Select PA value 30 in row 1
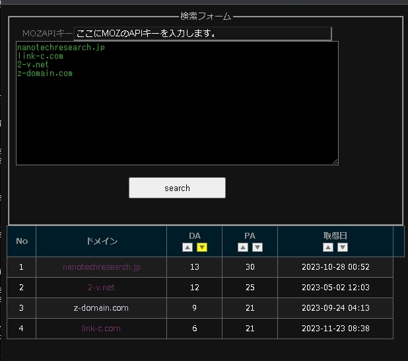The image size is (408, 361). (x=250, y=267)
